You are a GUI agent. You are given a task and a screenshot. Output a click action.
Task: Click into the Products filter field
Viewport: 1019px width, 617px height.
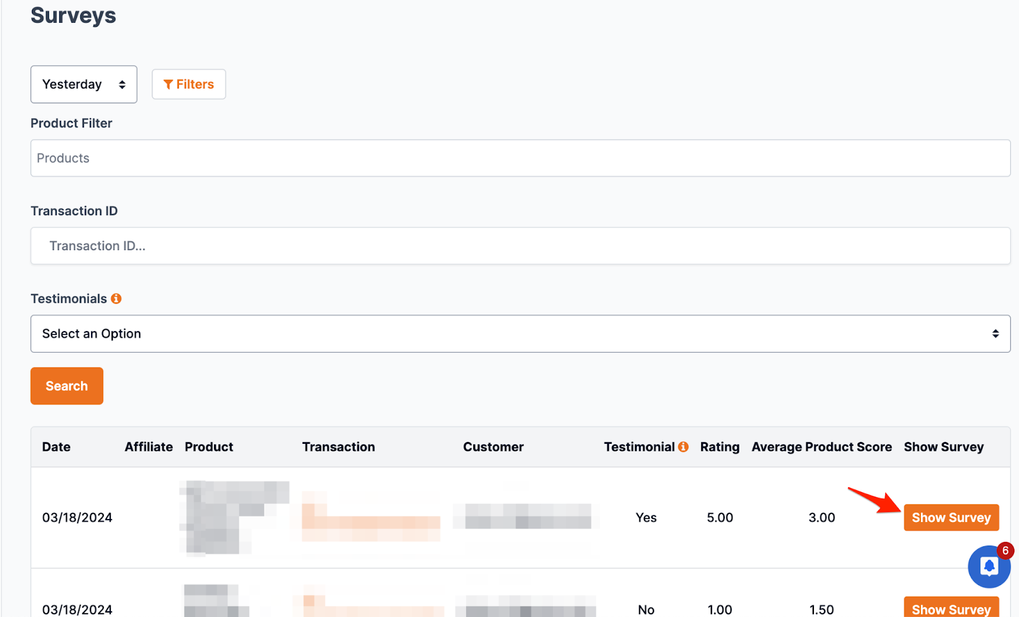coord(520,159)
